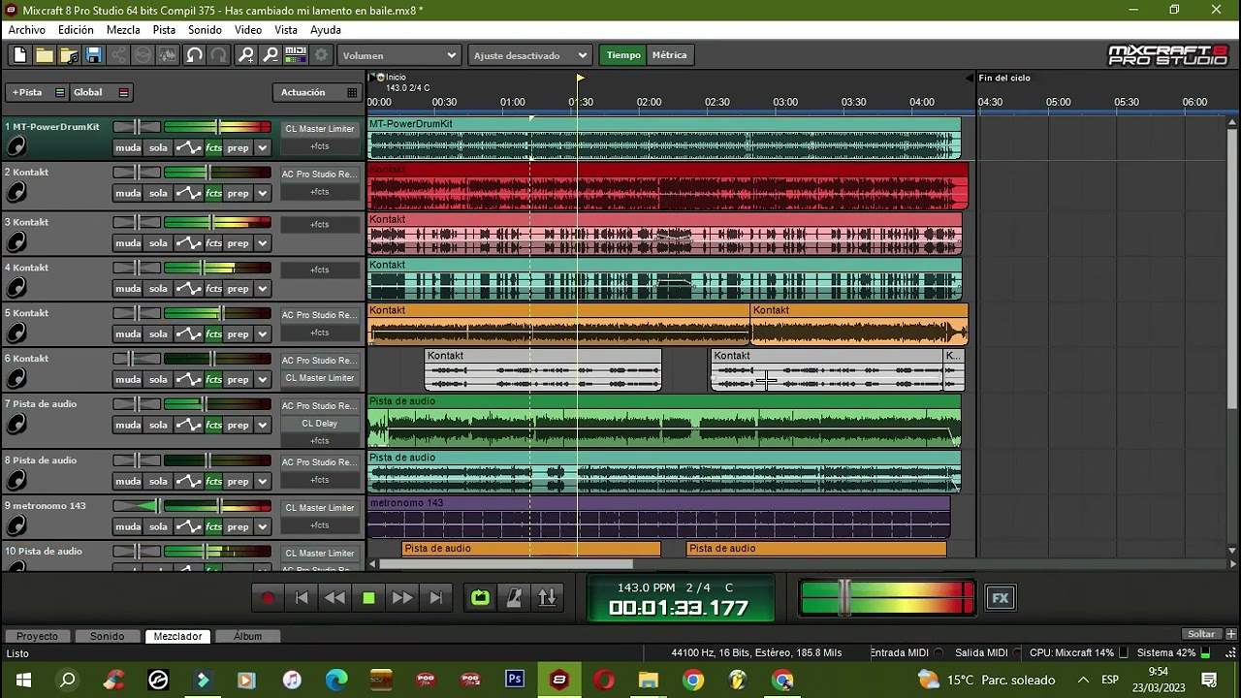Click the rewind transport button
Screen dimensions: 1241x698
pos(334,598)
